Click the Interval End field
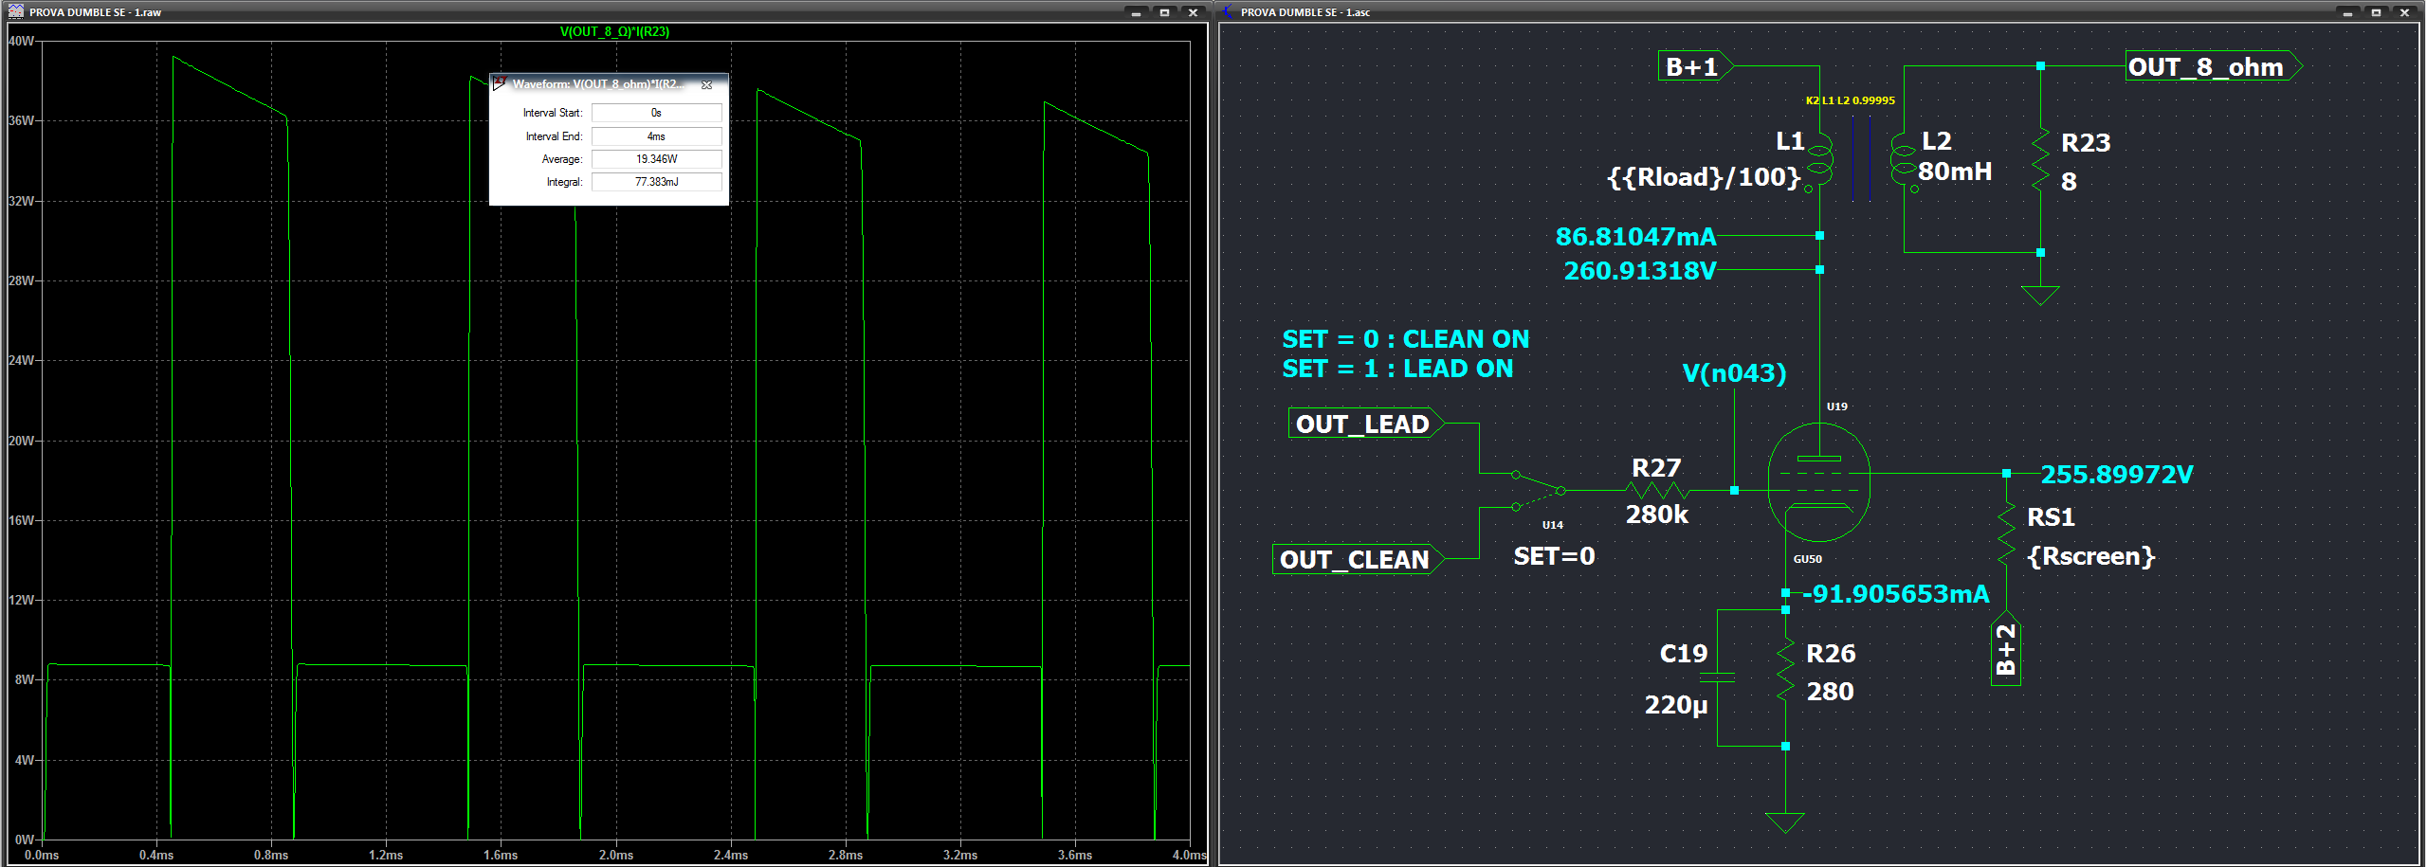This screenshot has width=2427, height=867. 656,136
